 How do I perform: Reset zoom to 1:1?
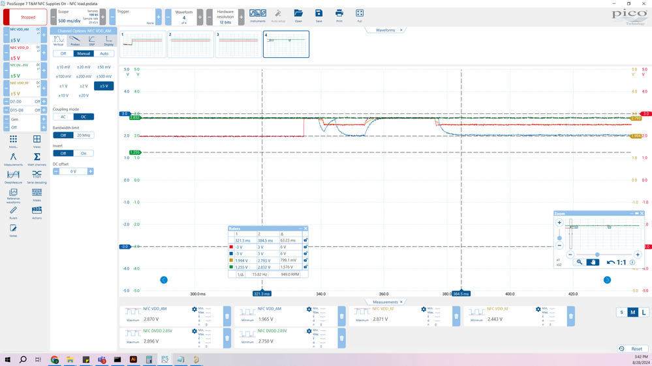tap(621, 262)
